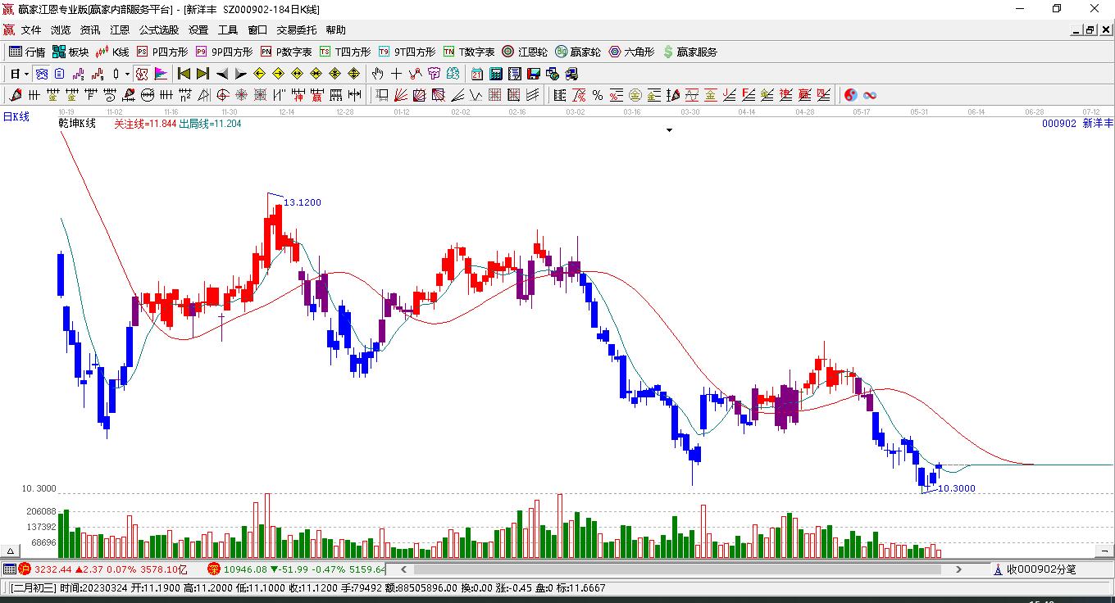The height and width of the screenshot is (603, 1115).
Task: Open the 行情 quotes view
Action: coord(27,52)
